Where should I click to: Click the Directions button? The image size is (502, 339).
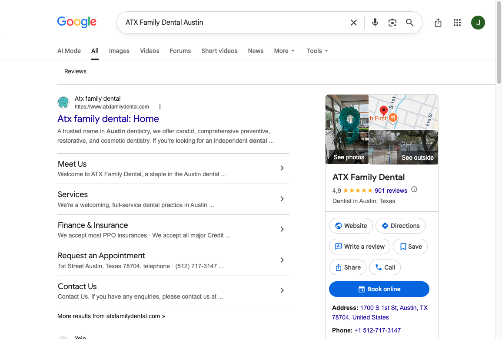(400, 226)
